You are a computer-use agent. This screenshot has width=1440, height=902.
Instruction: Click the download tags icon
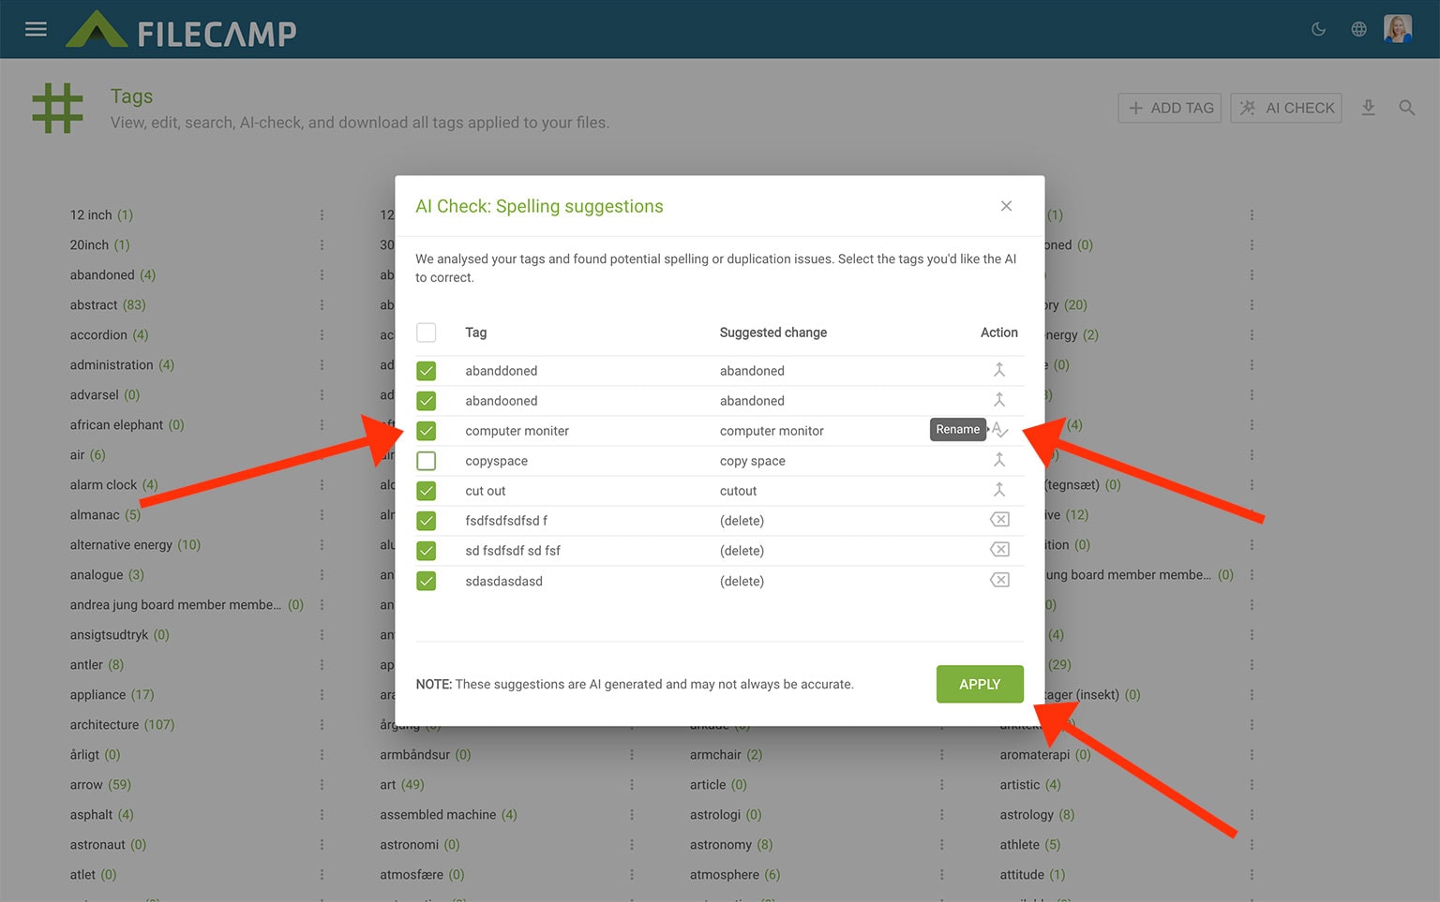[x=1368, y=108]
